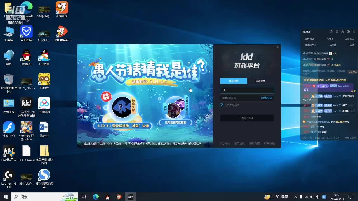Open the 电脑管家 desktop icon
The height and width of the screenshot is (201, 358).
click(x=26, y=34)
